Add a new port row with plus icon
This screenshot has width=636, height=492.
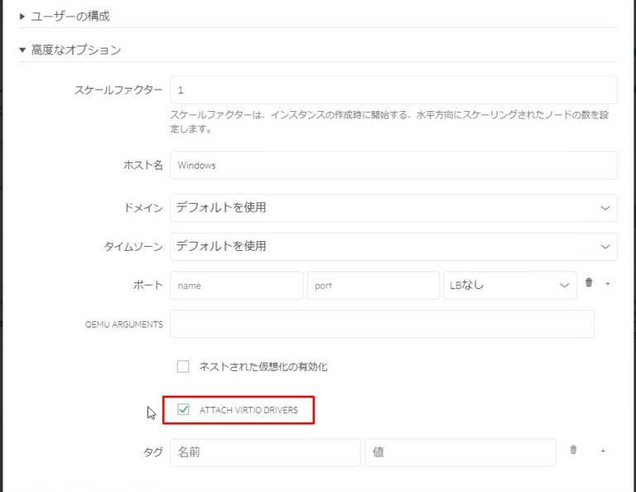coord(607,283)
